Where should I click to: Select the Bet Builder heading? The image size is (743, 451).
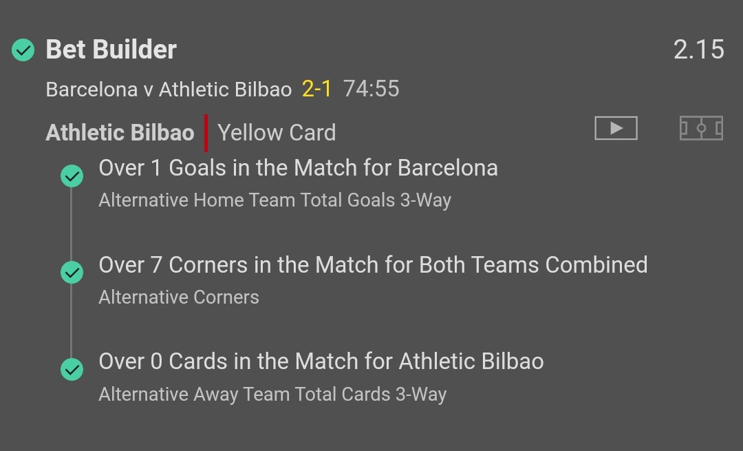pos(111,50)
